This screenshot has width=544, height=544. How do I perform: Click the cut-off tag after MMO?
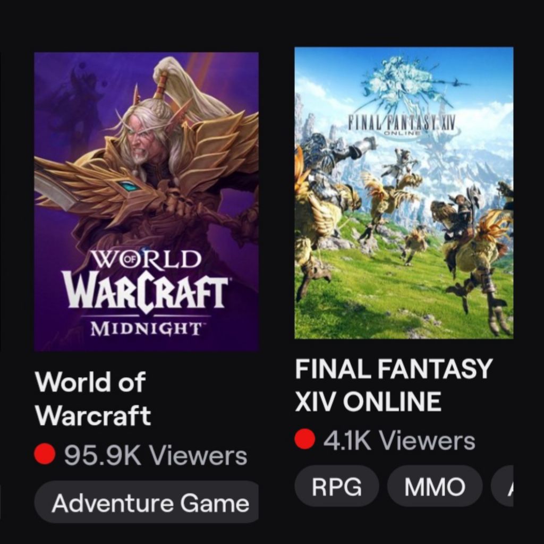coord(502,487)
